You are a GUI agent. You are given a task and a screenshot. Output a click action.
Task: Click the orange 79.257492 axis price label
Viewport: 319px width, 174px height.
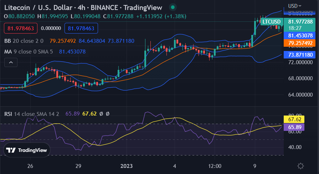point(299,43)
